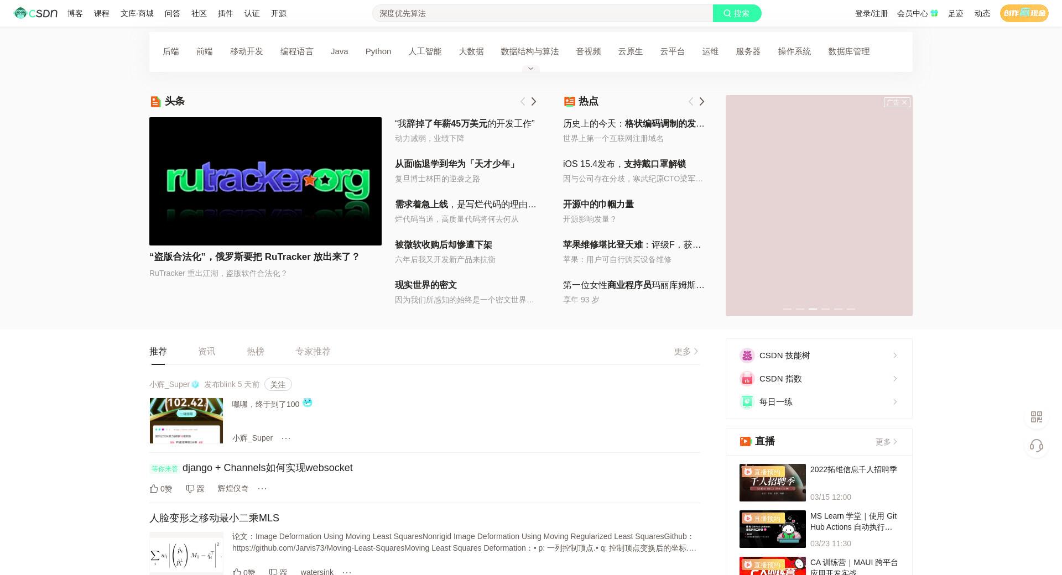The image size is (1062, 575).
Task: Switch to the 热榜 feed tab
Action: pyautogui.click(x=256, y=351)
